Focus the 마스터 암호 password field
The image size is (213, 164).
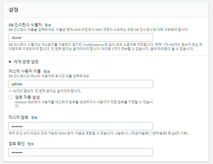81,126
